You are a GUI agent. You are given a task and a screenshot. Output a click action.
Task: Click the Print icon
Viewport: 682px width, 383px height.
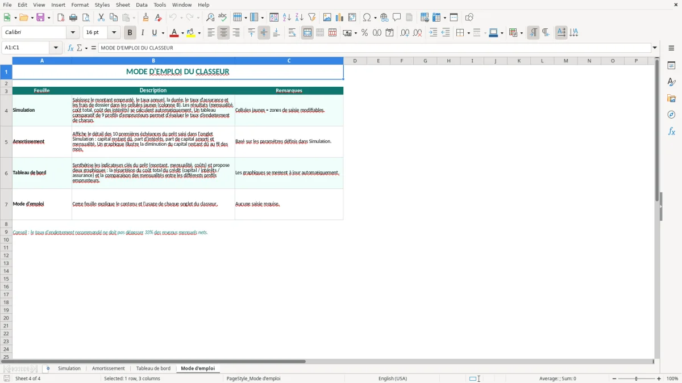tap(73, 18)
